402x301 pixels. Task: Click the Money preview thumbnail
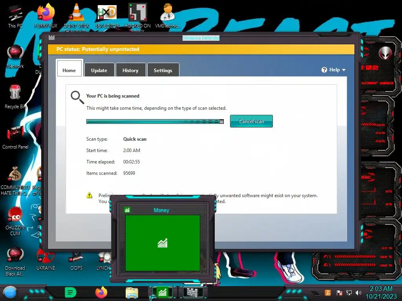coord(163,243)
